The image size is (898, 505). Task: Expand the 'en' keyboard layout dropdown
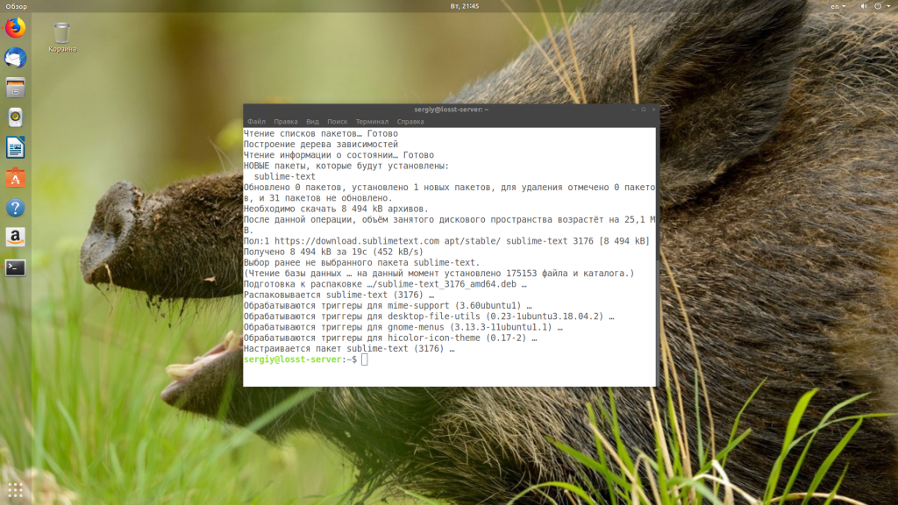tap(838, 6)
